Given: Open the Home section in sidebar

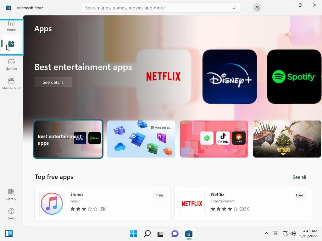Looking at the screenshot, I should tap(11, 26).
